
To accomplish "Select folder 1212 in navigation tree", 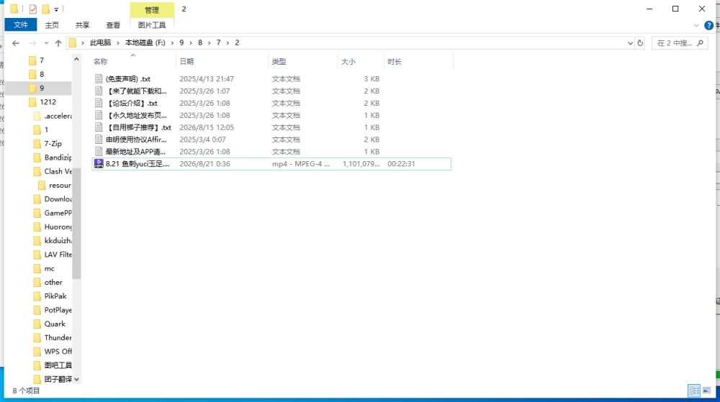I will pyautogui.click(x=48, y=102).
